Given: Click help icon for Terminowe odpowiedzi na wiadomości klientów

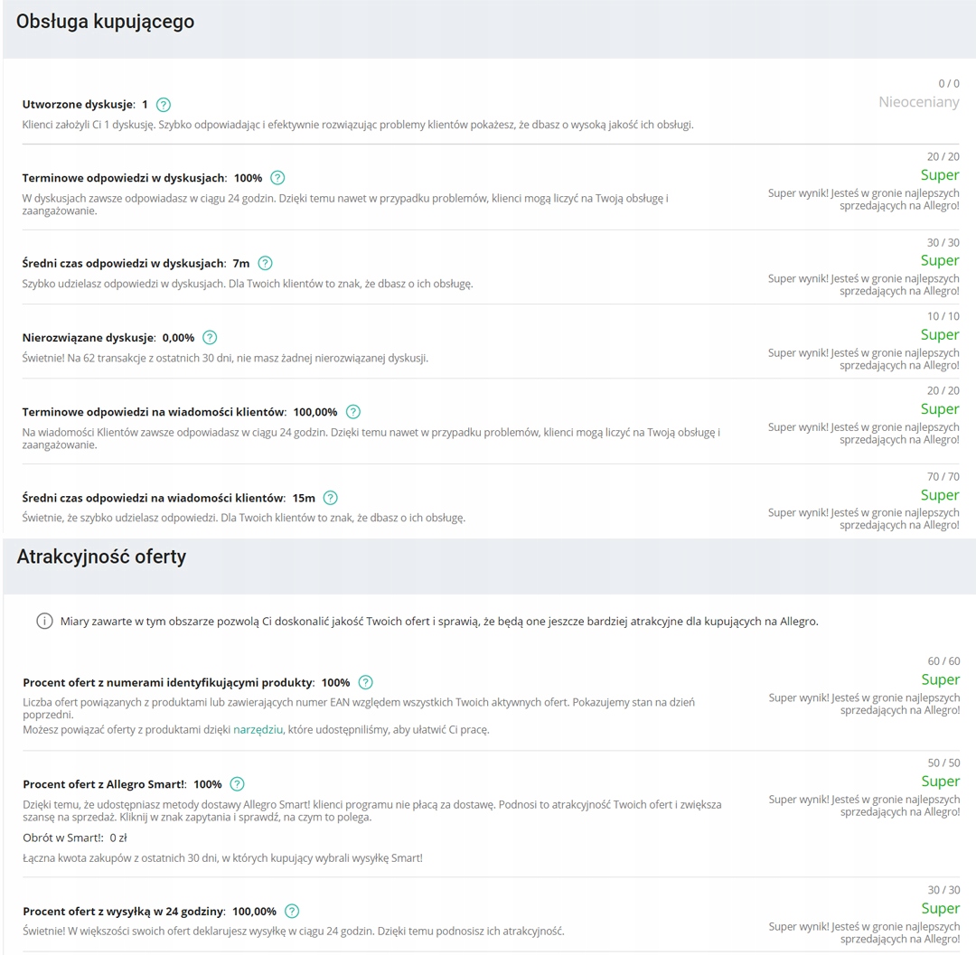Looking at the screenshot, I should 353,412.
